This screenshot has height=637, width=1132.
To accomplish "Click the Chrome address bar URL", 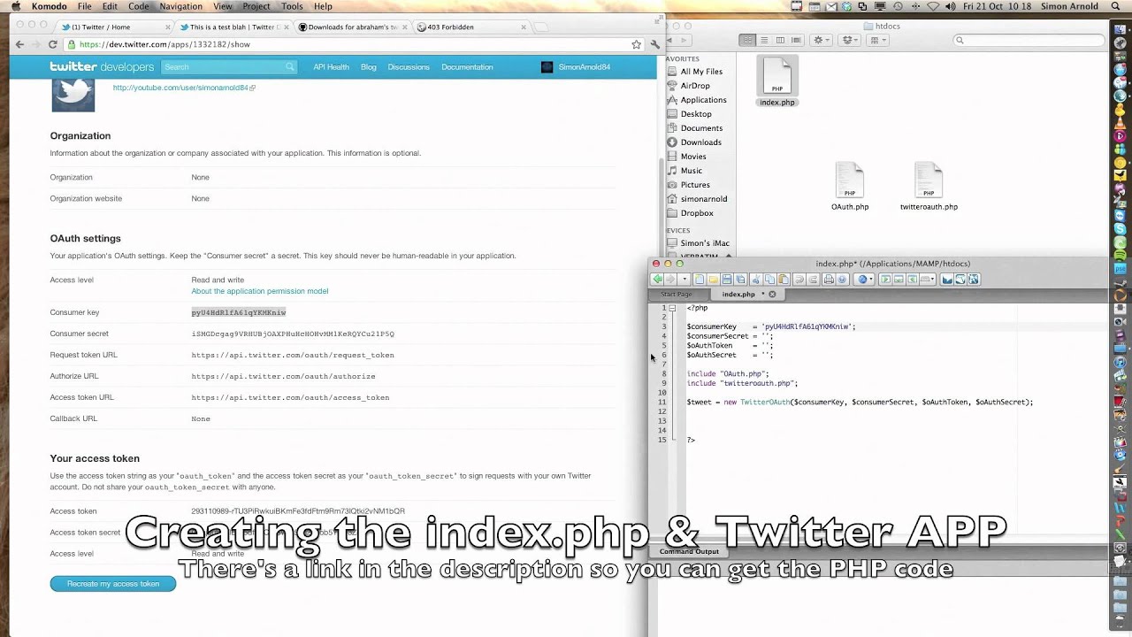I will (164, 44).
